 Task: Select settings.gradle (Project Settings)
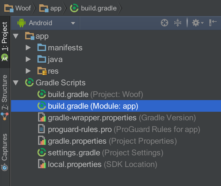point(116,153)
